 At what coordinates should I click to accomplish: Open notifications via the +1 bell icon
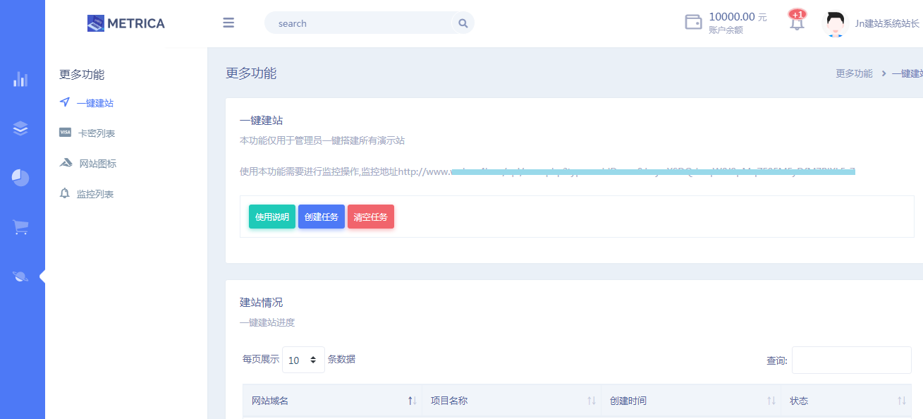point(797,23)
